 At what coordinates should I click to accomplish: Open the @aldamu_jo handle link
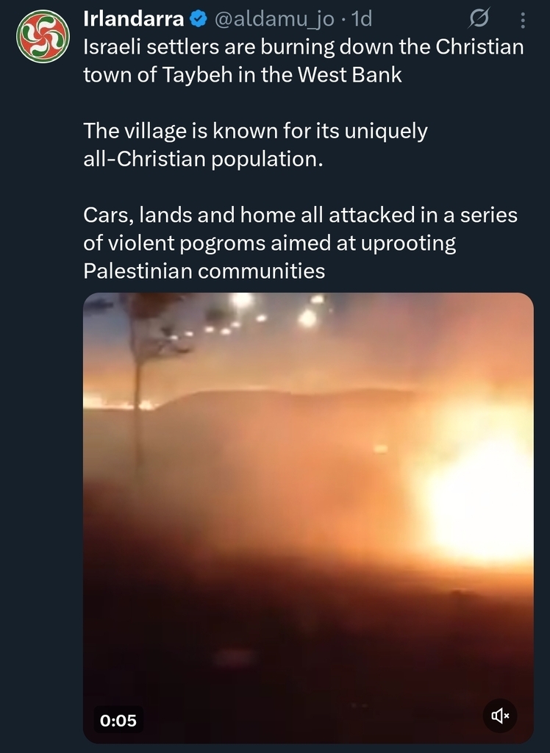tap(274, 19)
